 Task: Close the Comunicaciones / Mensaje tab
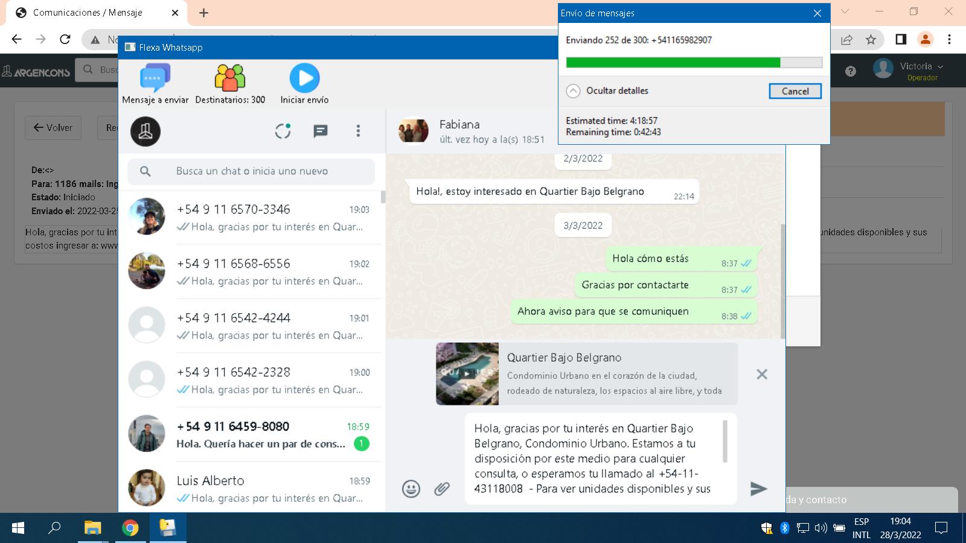[x=175, y=13]
